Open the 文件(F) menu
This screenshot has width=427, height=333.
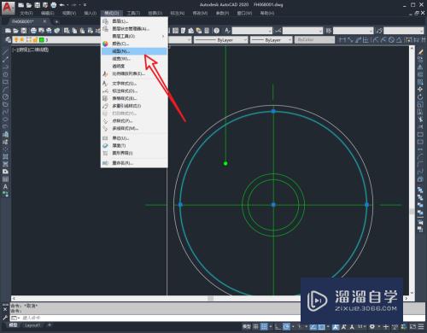26,13
